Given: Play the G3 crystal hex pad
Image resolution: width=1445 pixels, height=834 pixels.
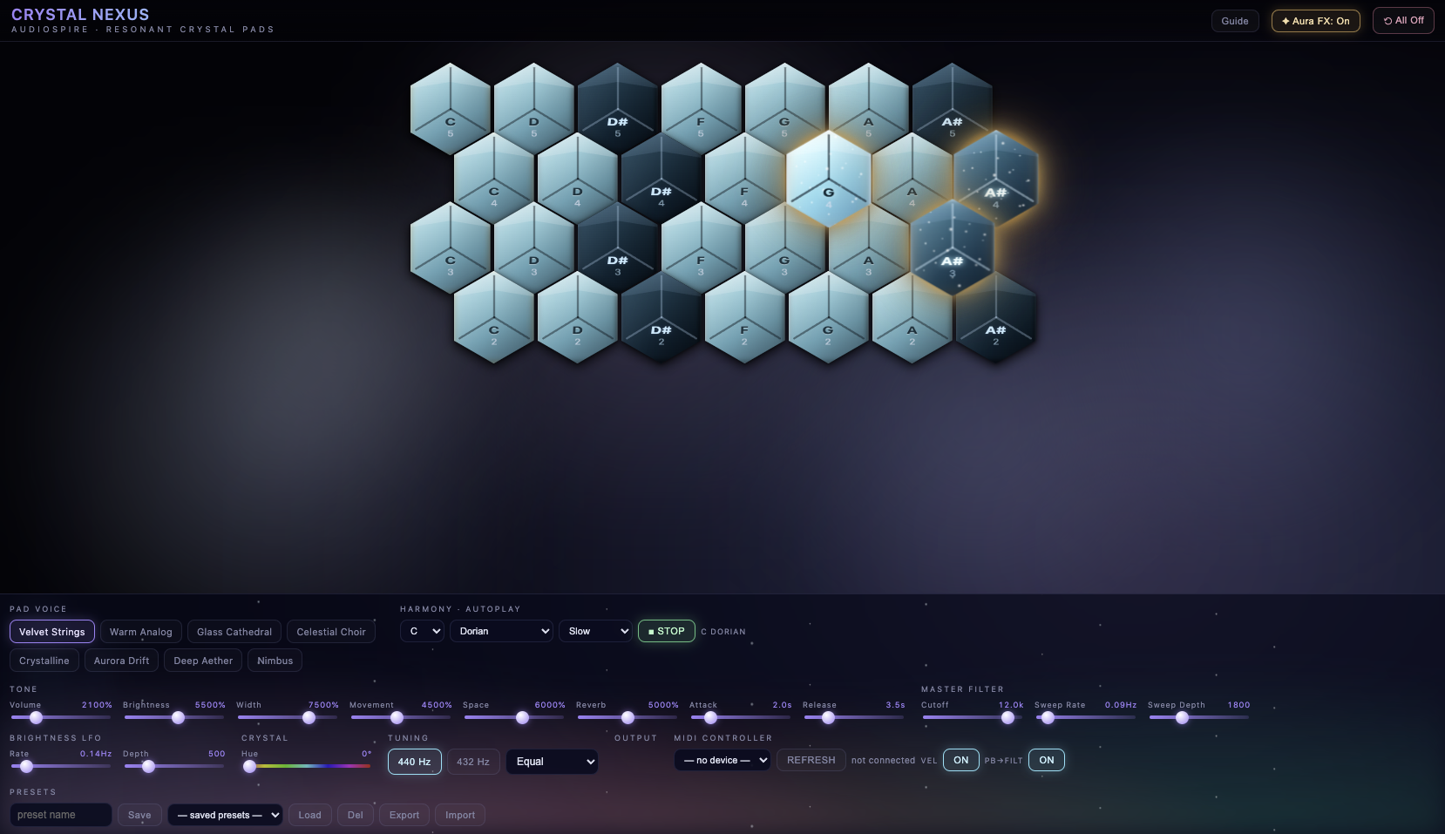Looking at the screenshot, I should (785, 248).
